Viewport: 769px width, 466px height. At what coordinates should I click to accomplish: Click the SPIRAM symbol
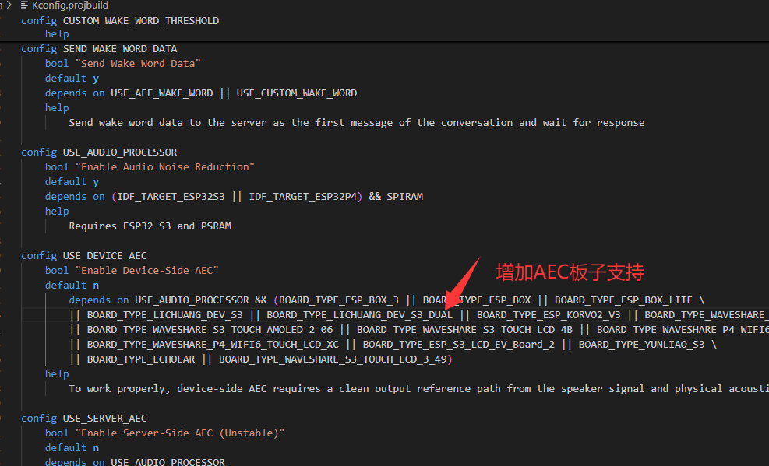tap(404, 196)
